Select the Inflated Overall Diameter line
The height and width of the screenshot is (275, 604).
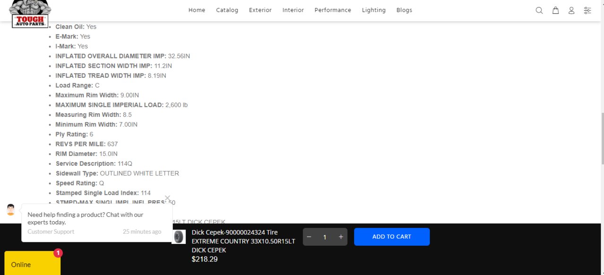click(x=123, y=56)
